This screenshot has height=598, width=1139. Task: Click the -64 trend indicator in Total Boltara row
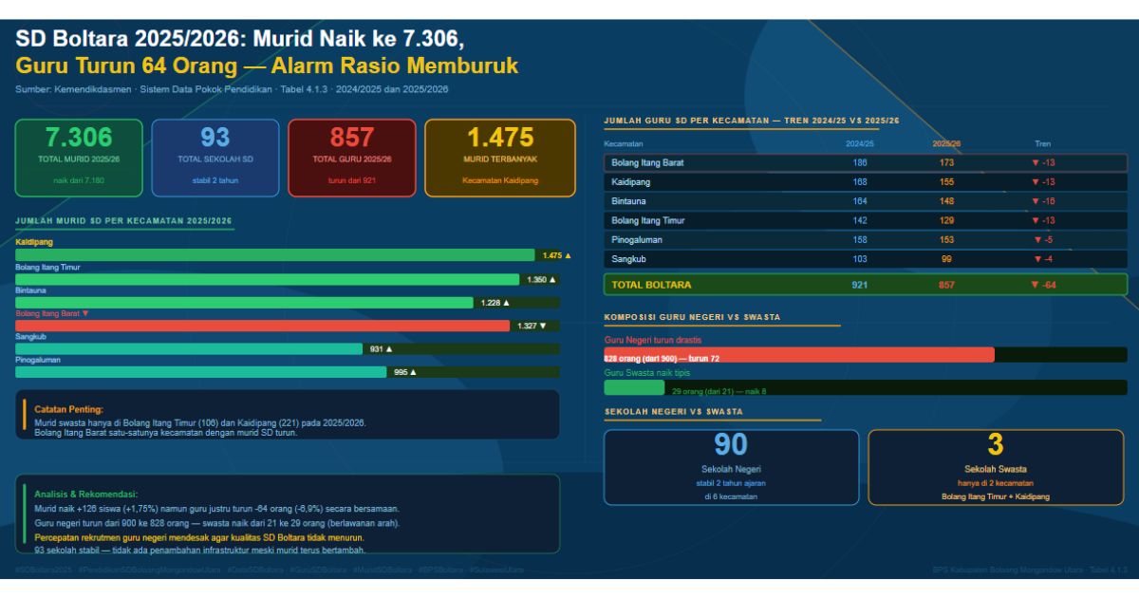[1042, 285]
